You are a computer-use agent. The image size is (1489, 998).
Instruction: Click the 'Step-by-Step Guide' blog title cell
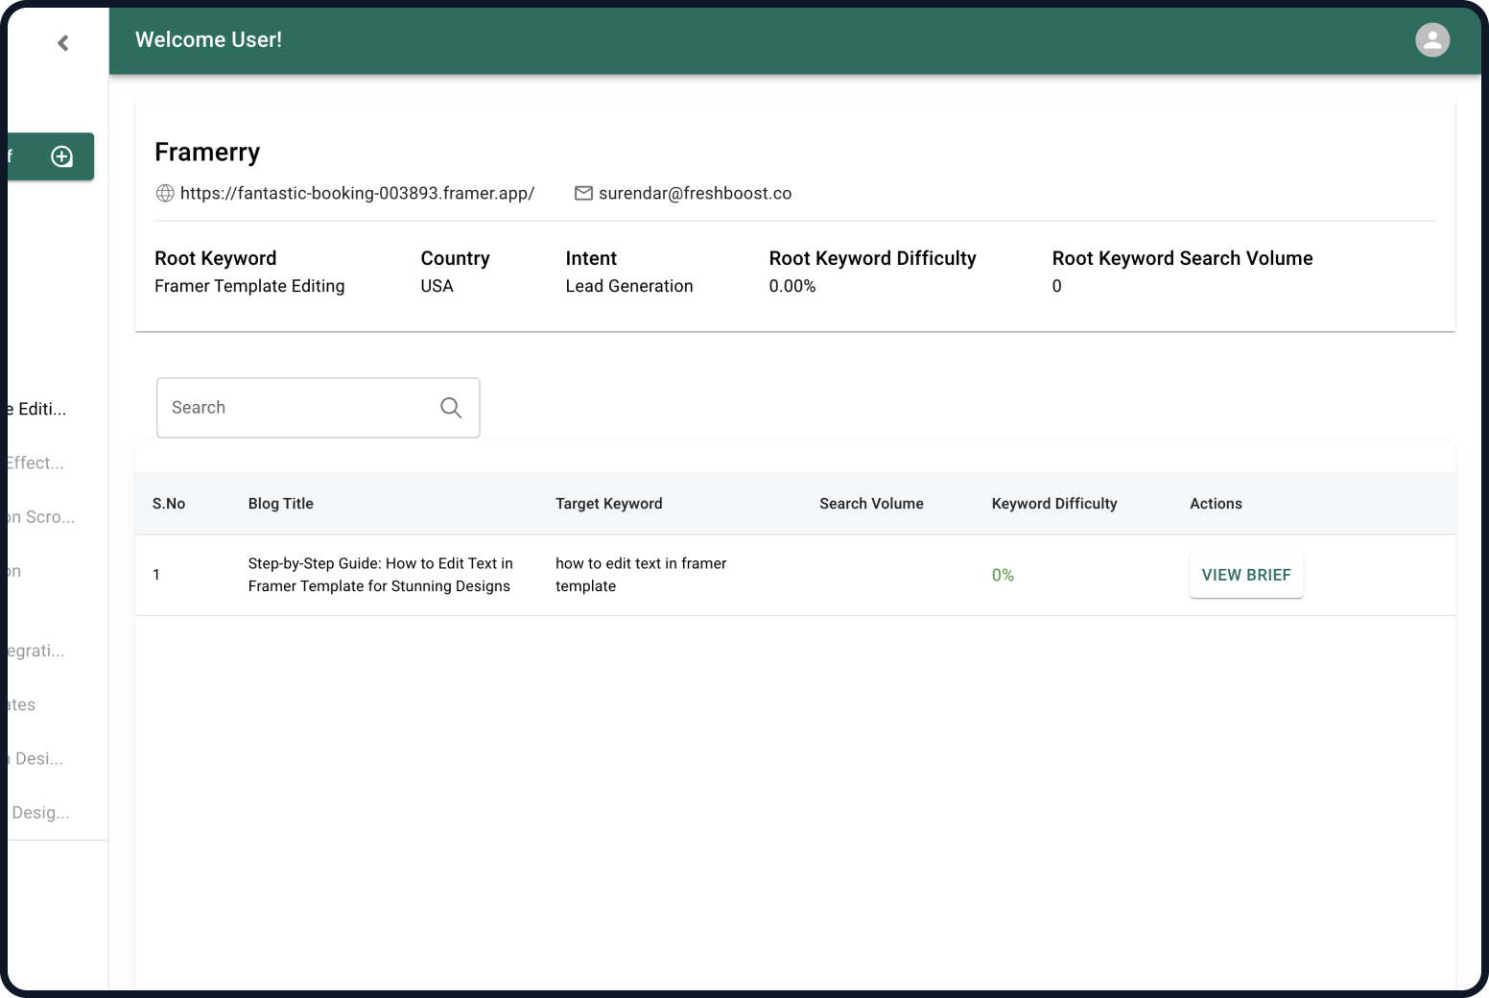(380, 575)
